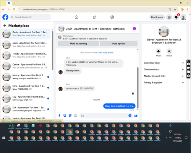The image size is (191, 153).
Task: Open the Windows Start button
Action: coord(3,138)
